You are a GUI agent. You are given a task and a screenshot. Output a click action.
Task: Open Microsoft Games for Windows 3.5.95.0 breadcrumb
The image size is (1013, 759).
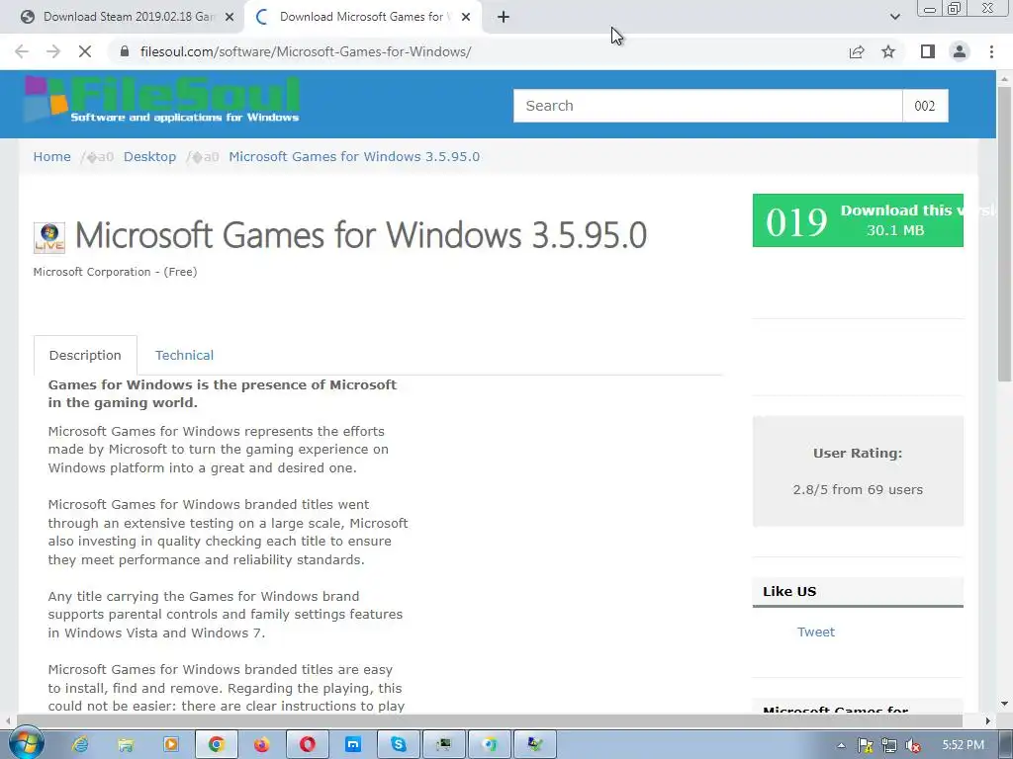[x=354, y=157]
